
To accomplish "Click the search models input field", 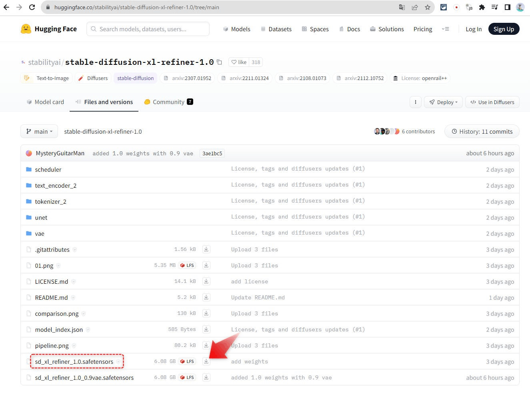I will [x=148, y=29].
